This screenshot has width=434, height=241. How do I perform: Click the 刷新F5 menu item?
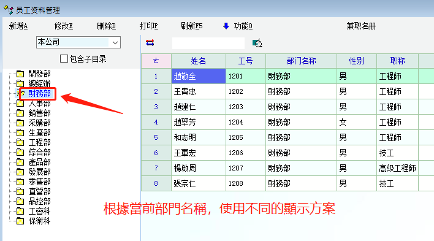[x=191, y=26]
